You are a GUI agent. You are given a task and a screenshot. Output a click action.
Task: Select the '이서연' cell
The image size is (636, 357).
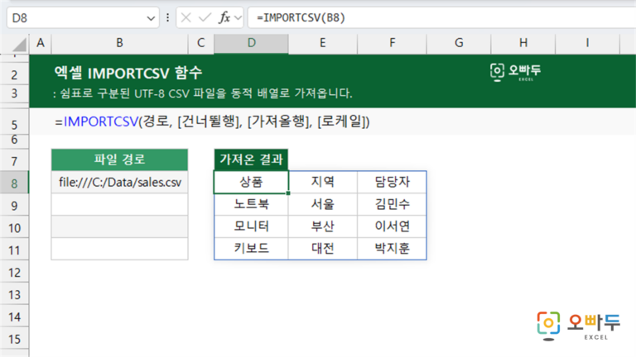393,226
